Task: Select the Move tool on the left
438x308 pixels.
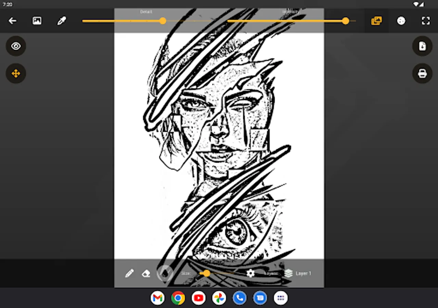Action: point(16,73)
